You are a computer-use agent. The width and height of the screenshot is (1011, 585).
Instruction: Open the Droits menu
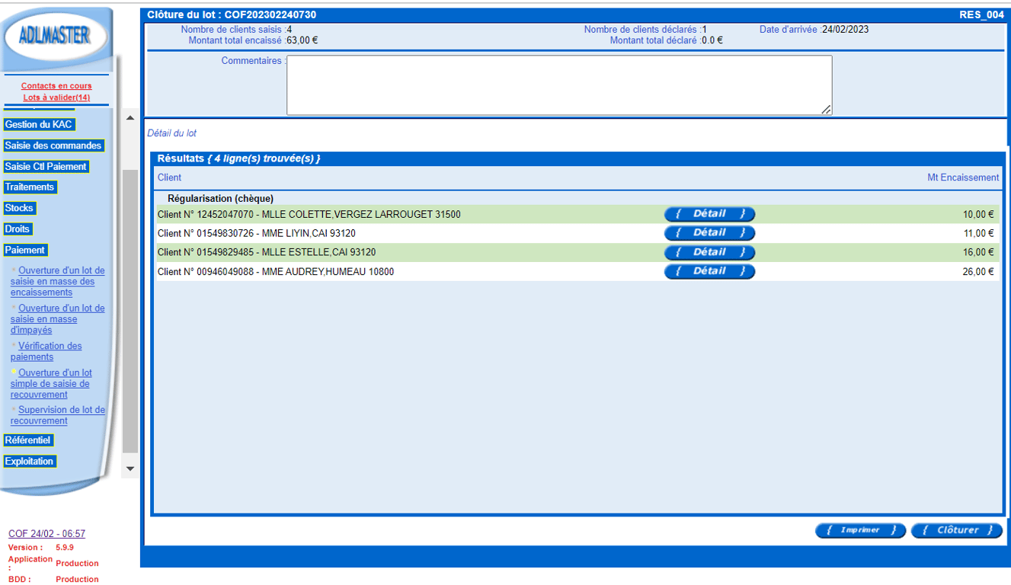coord(17,229)
